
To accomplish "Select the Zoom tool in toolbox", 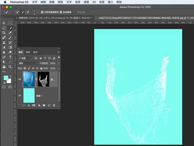I will coord(10,67).
